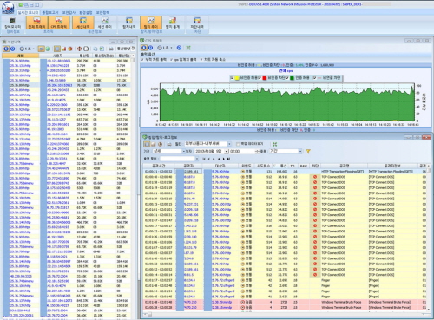The height and width of the screenshot is (320, 434).
Task: Sort log by 공격명 column header
Action: click(x=344, y=166)
